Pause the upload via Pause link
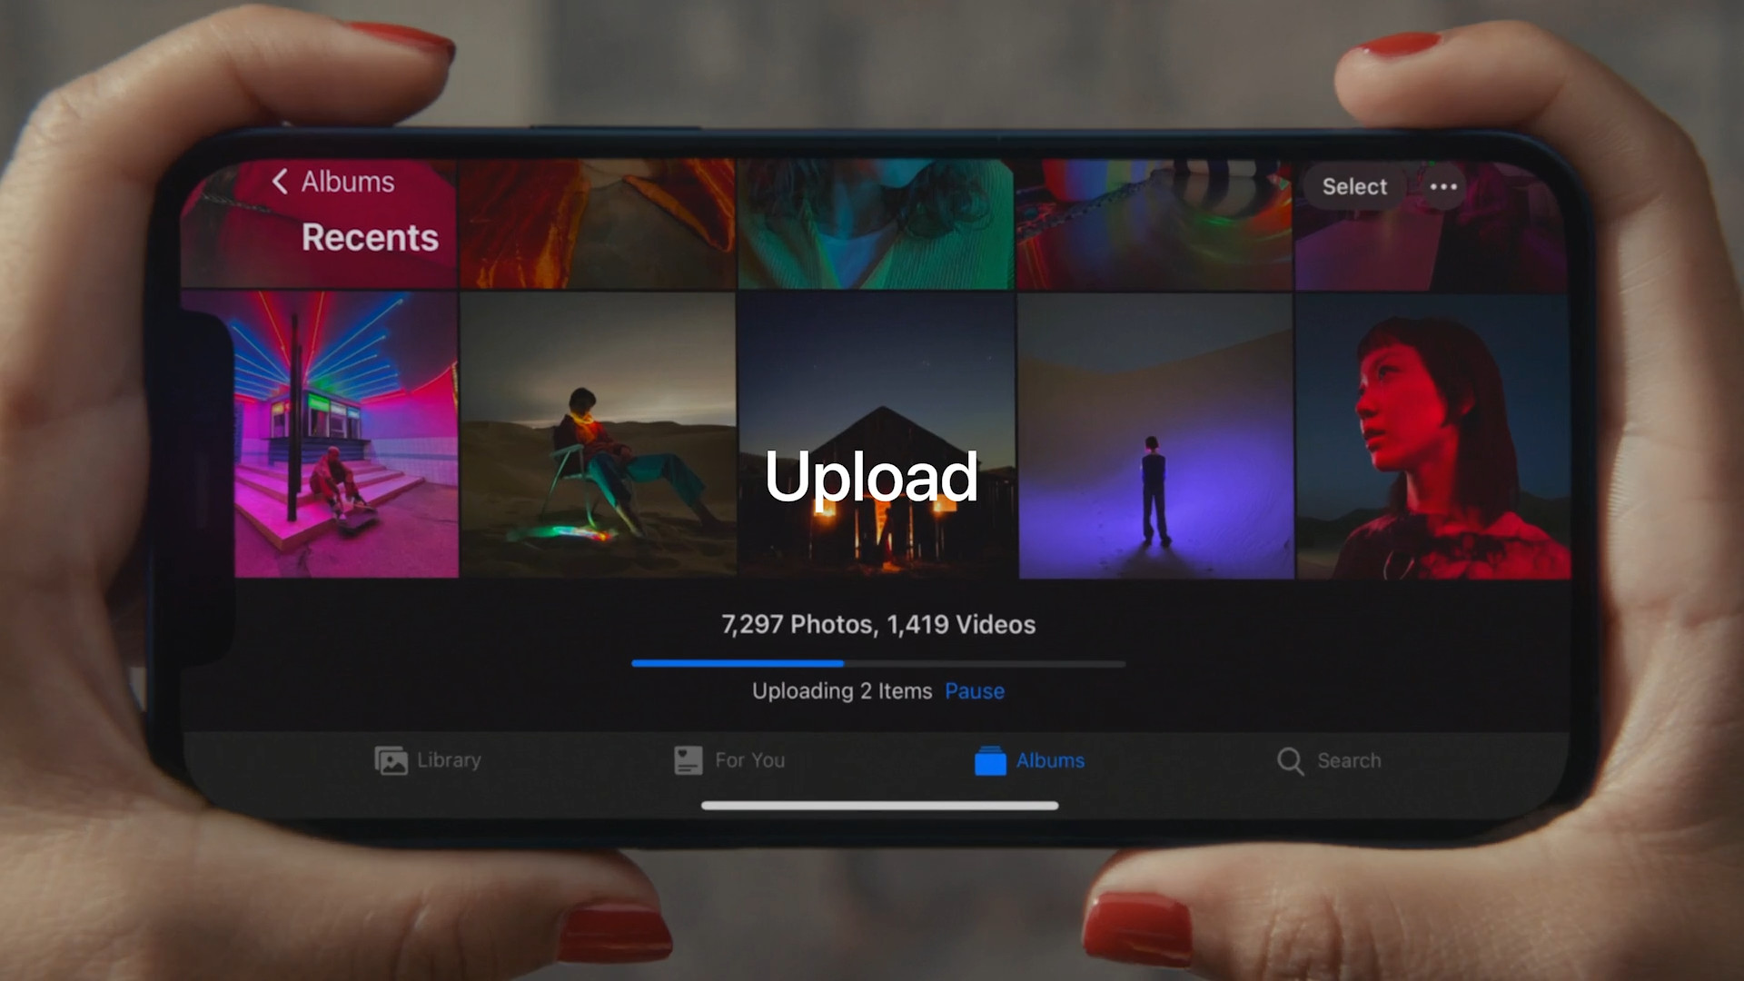Screen dimensions: 1744x981 (974, 691)
